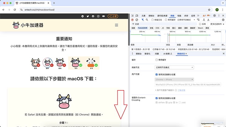Close the 网络状况 drawer tab
This screenshot has width=226, height=127.
click(186, 54)
